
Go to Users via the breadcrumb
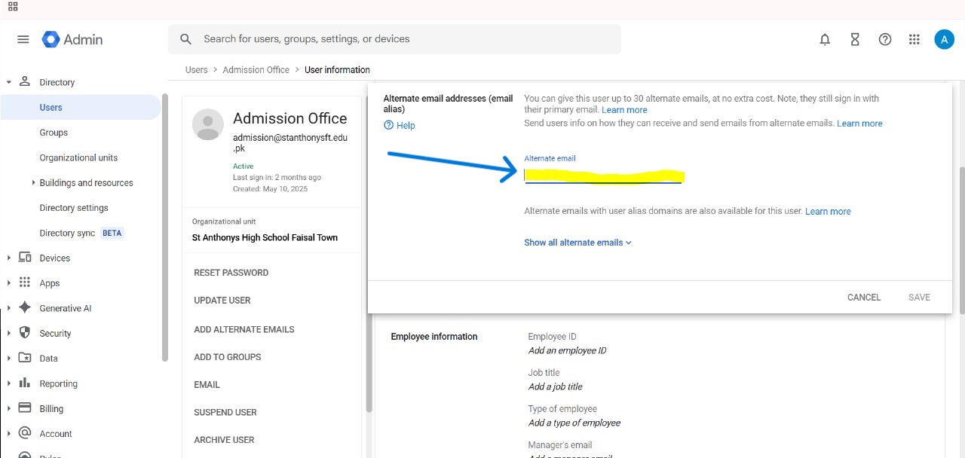click(x=196, y=69)
